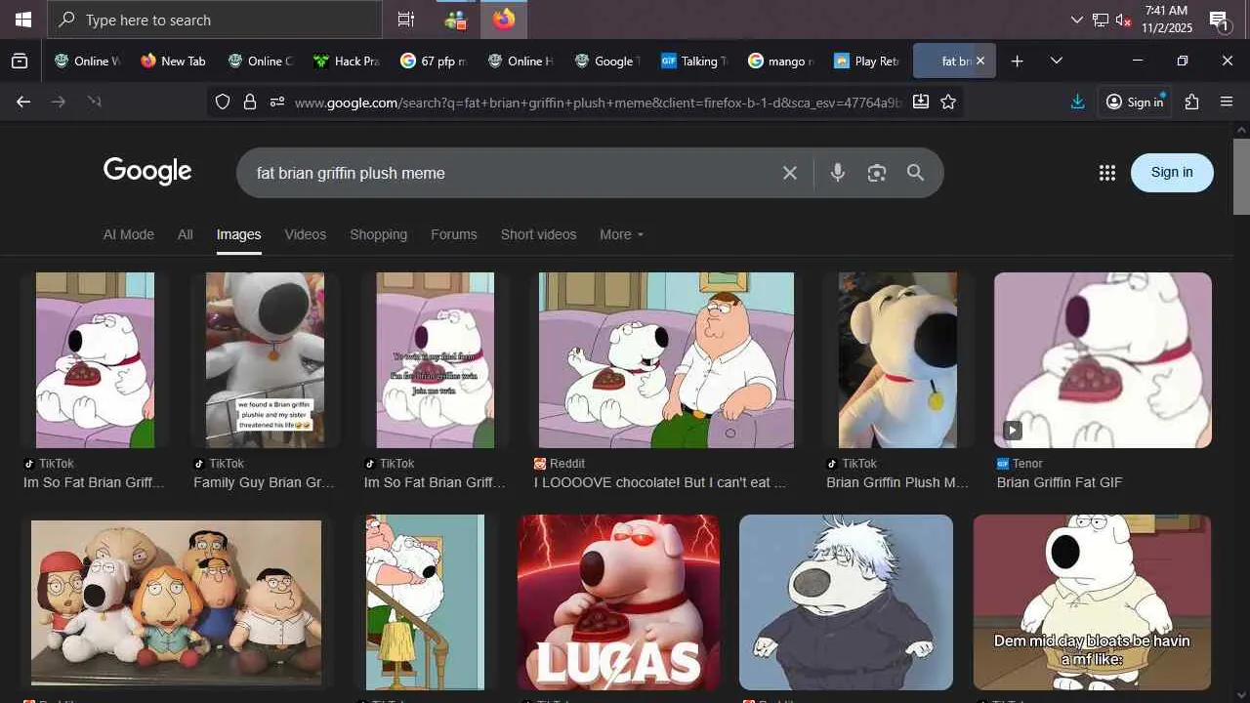
Task: Submit the search with the magnifier icon
Action: pos(915,173)
